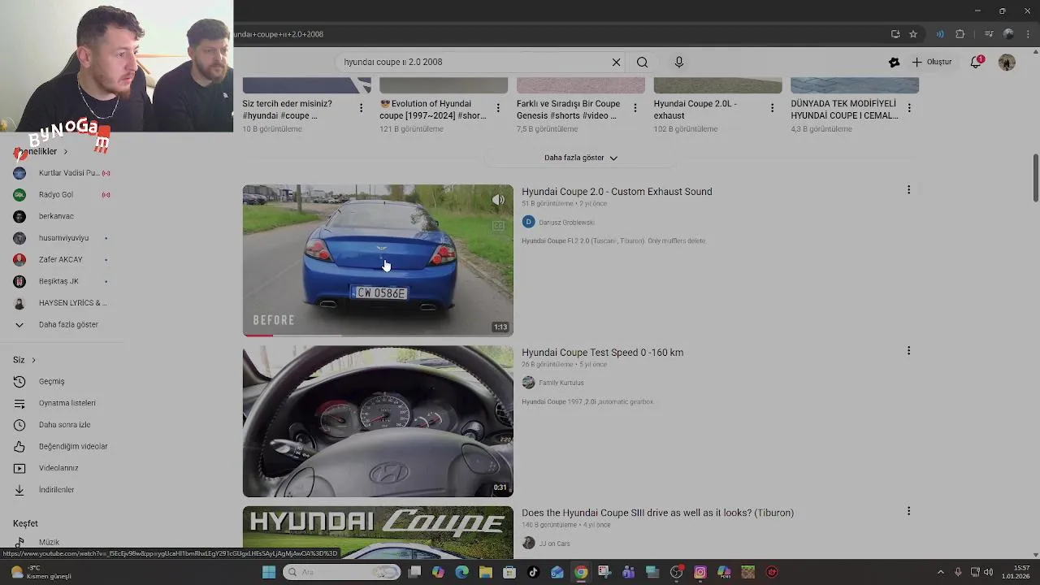The image size is (1040, 585).
Task: Toggle captions on the blue coupe preview
Action: pos(498,226)
